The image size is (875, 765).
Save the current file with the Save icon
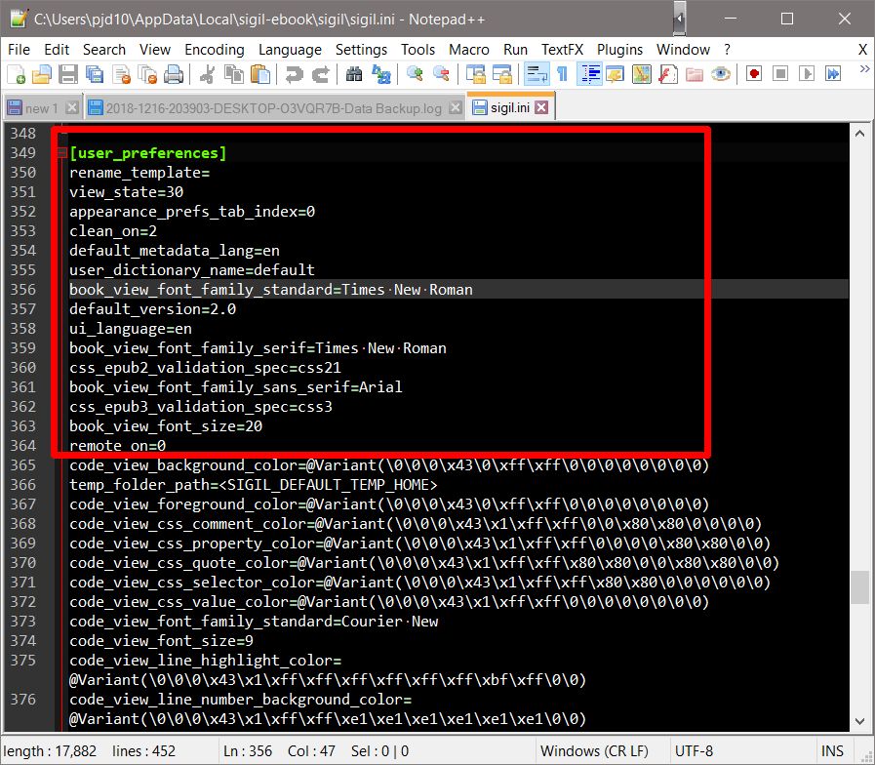click(68, 74)
